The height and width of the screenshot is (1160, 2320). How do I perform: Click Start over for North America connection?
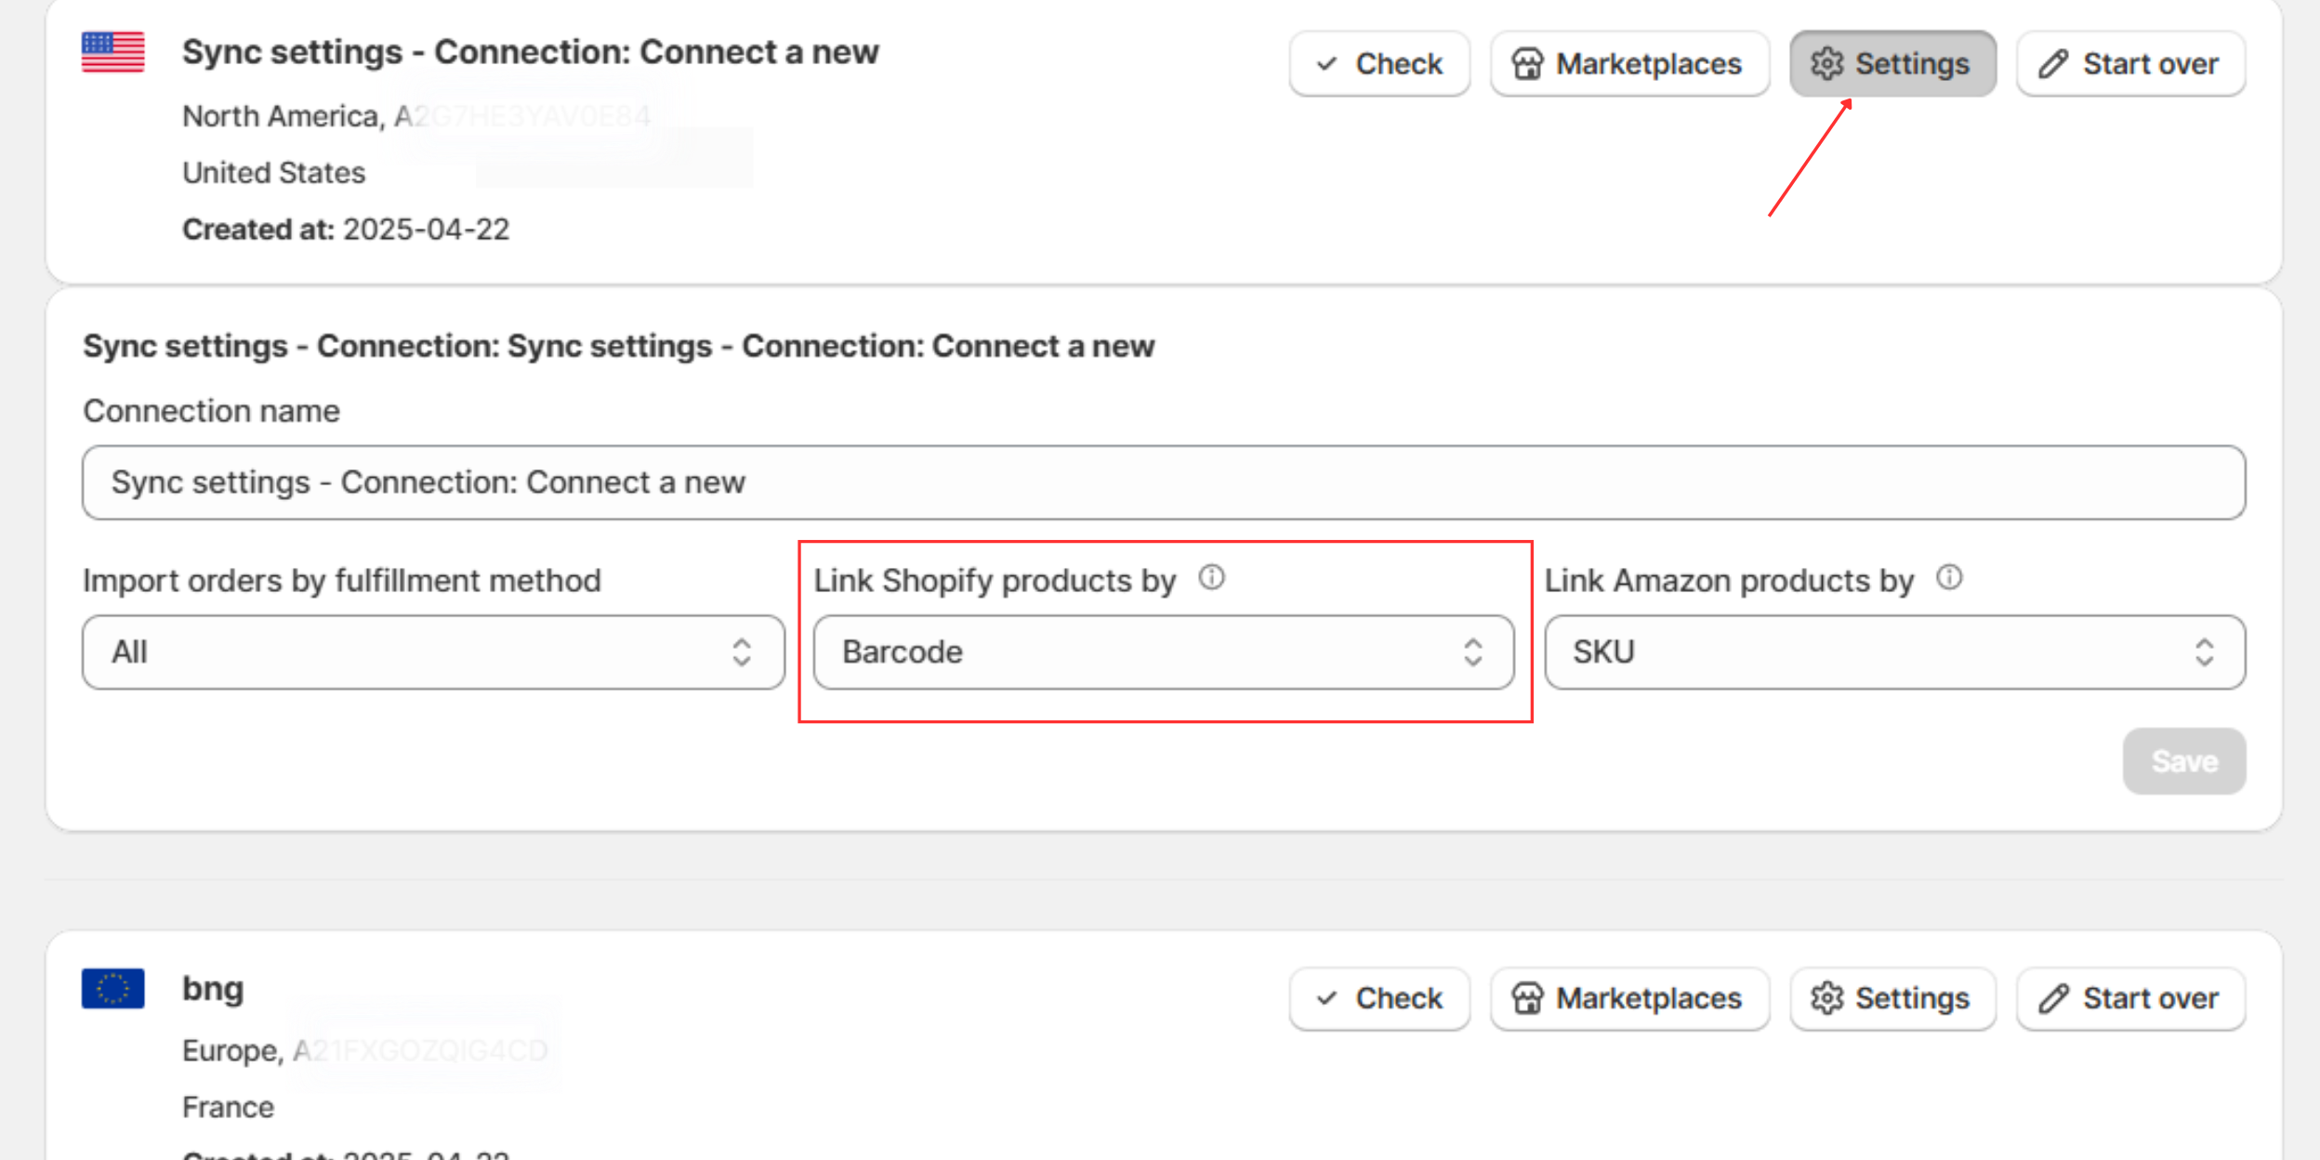[x=2130, y=63]
